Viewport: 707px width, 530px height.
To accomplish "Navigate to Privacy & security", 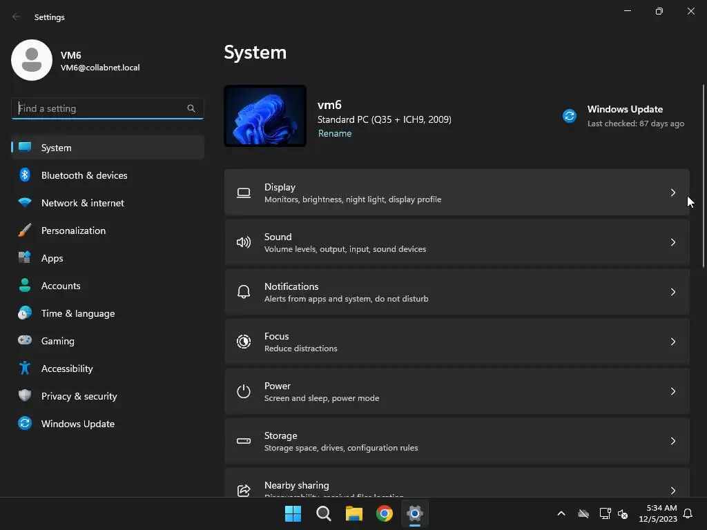I will point(108,395).
